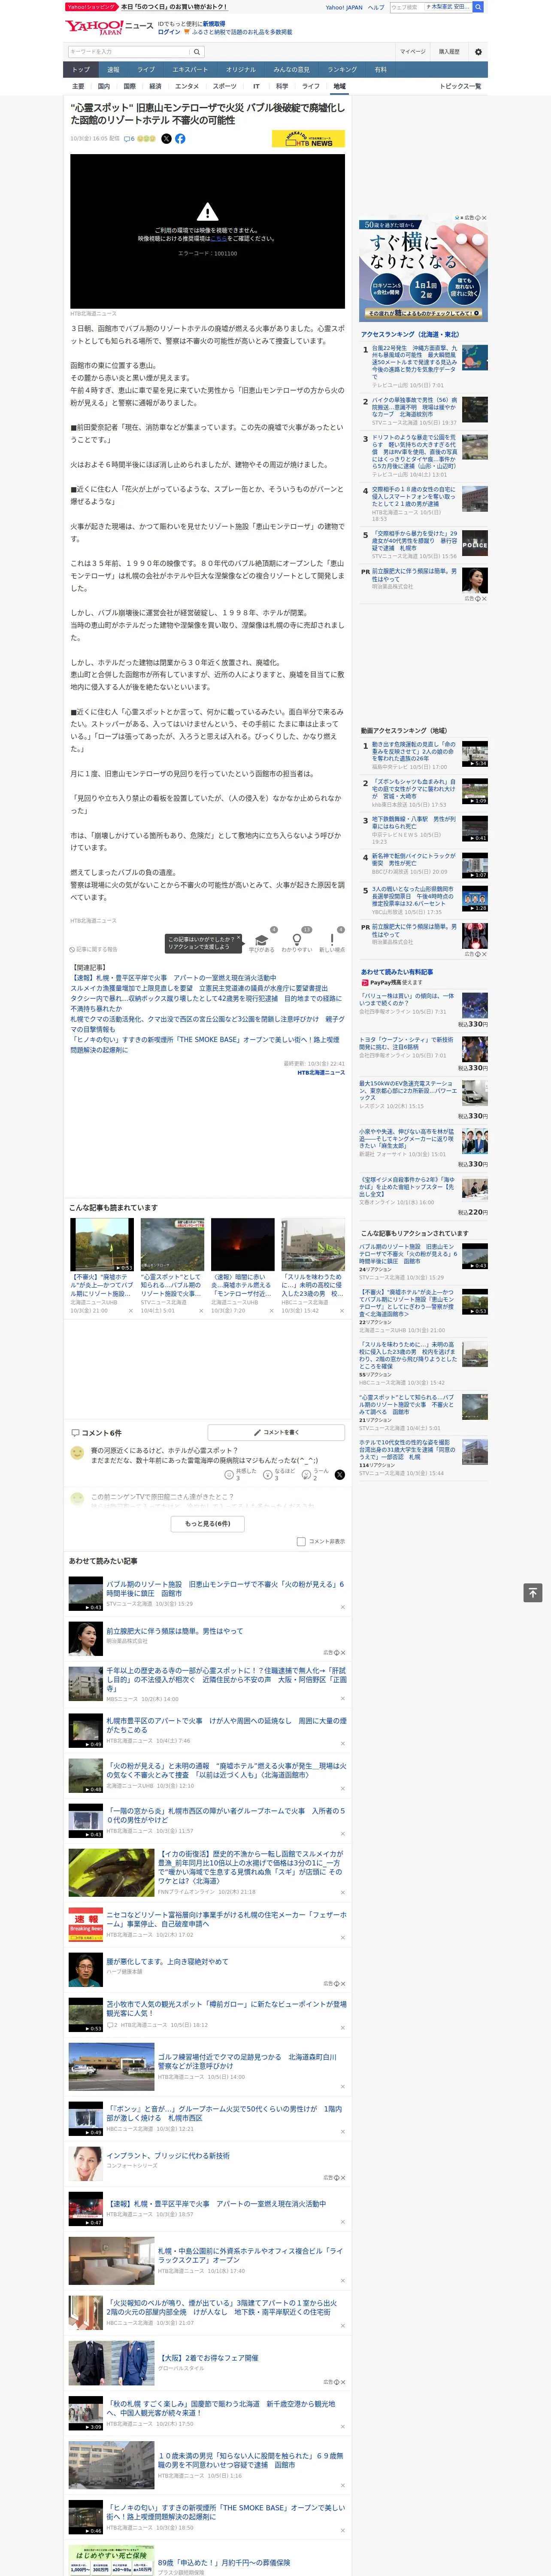Select the ライブ main navigation tab
Image resolution: width=551 pixels, height=2576 pixels.
pyautogui.click(x=146, y=70)
